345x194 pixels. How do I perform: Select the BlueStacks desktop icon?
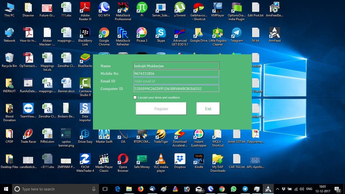(x=85, y=60)
